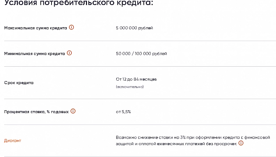
Task: Click info icon after 'без просрочек' text
Action: coord(241,143)
